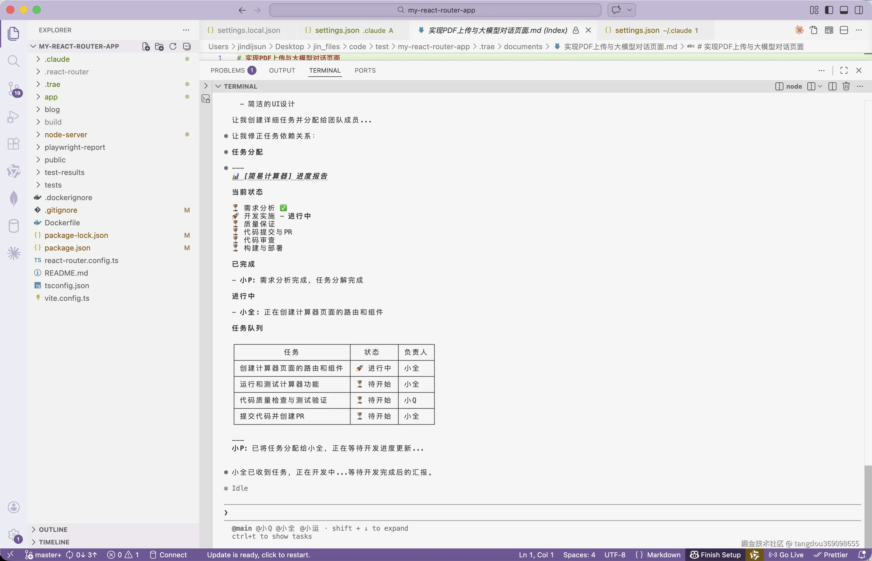Click the update ready restart message
Image resolution: width=872 pixels, height=561 pixels.
(259, 554)
